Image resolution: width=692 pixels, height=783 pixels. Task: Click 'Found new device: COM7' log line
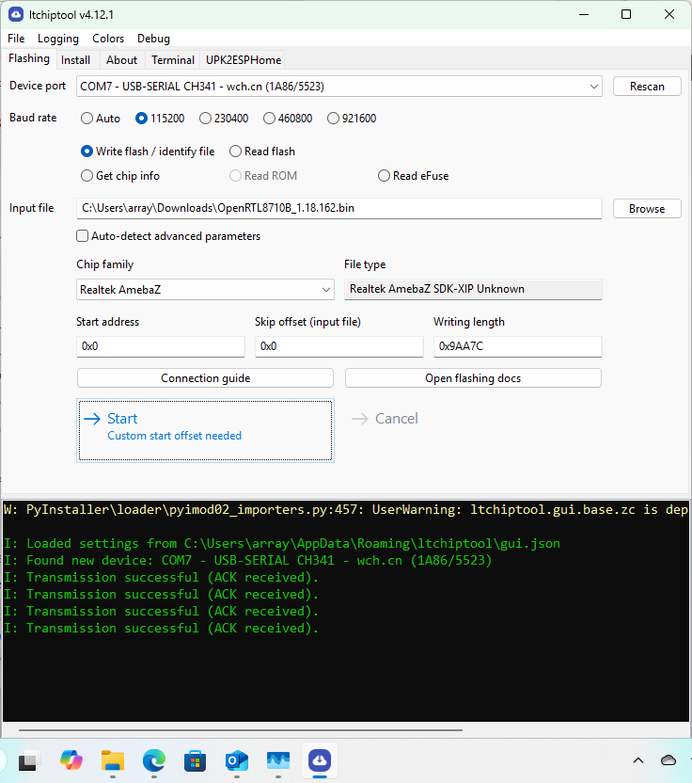pyautogui.click(x=248, y=560)
